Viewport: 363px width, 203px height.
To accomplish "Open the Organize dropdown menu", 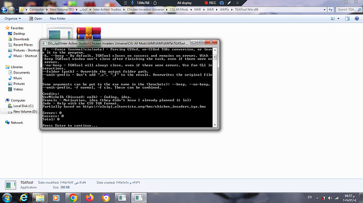I will [13, 18].
